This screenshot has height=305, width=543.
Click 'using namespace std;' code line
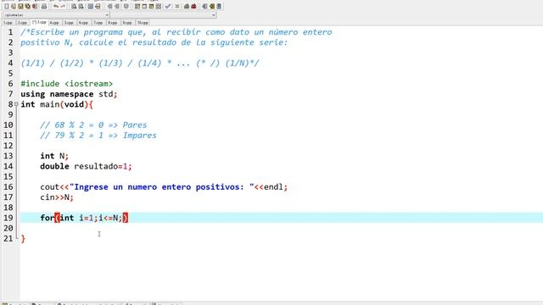[69, 94]
